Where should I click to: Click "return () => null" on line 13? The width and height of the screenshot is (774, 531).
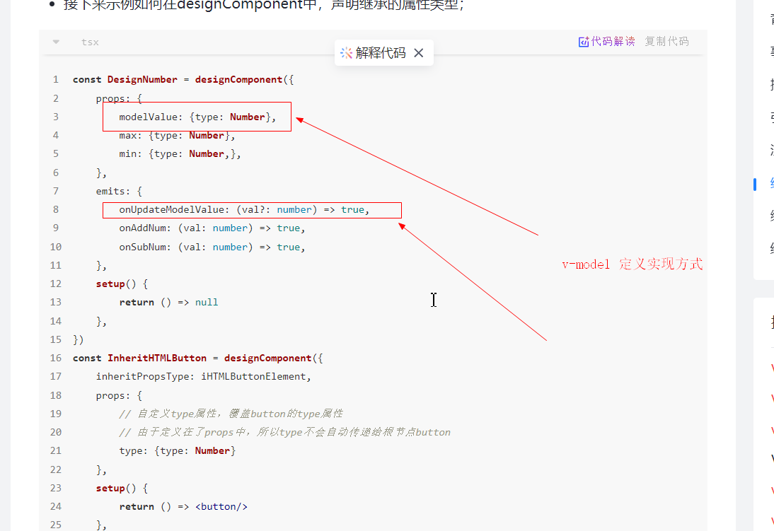pyautogui.click(x=168, y=302)
